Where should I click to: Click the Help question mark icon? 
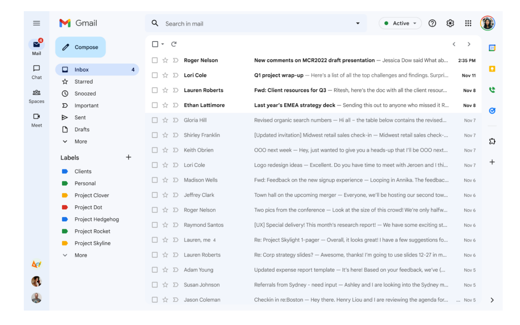coord(432,23)
